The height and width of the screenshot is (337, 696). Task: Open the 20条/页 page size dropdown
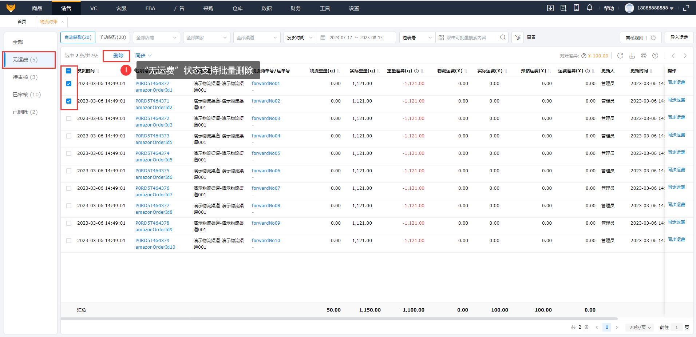tap(640, 327)
